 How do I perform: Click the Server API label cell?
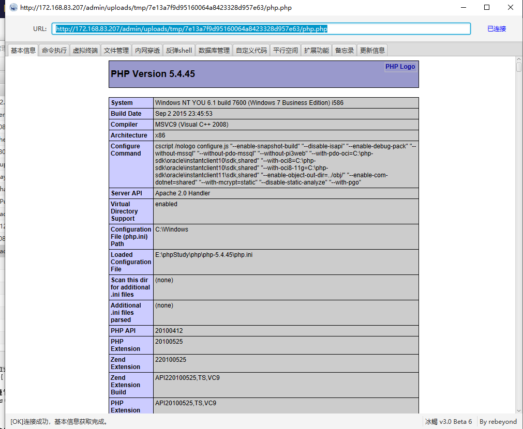pos(131,193)
